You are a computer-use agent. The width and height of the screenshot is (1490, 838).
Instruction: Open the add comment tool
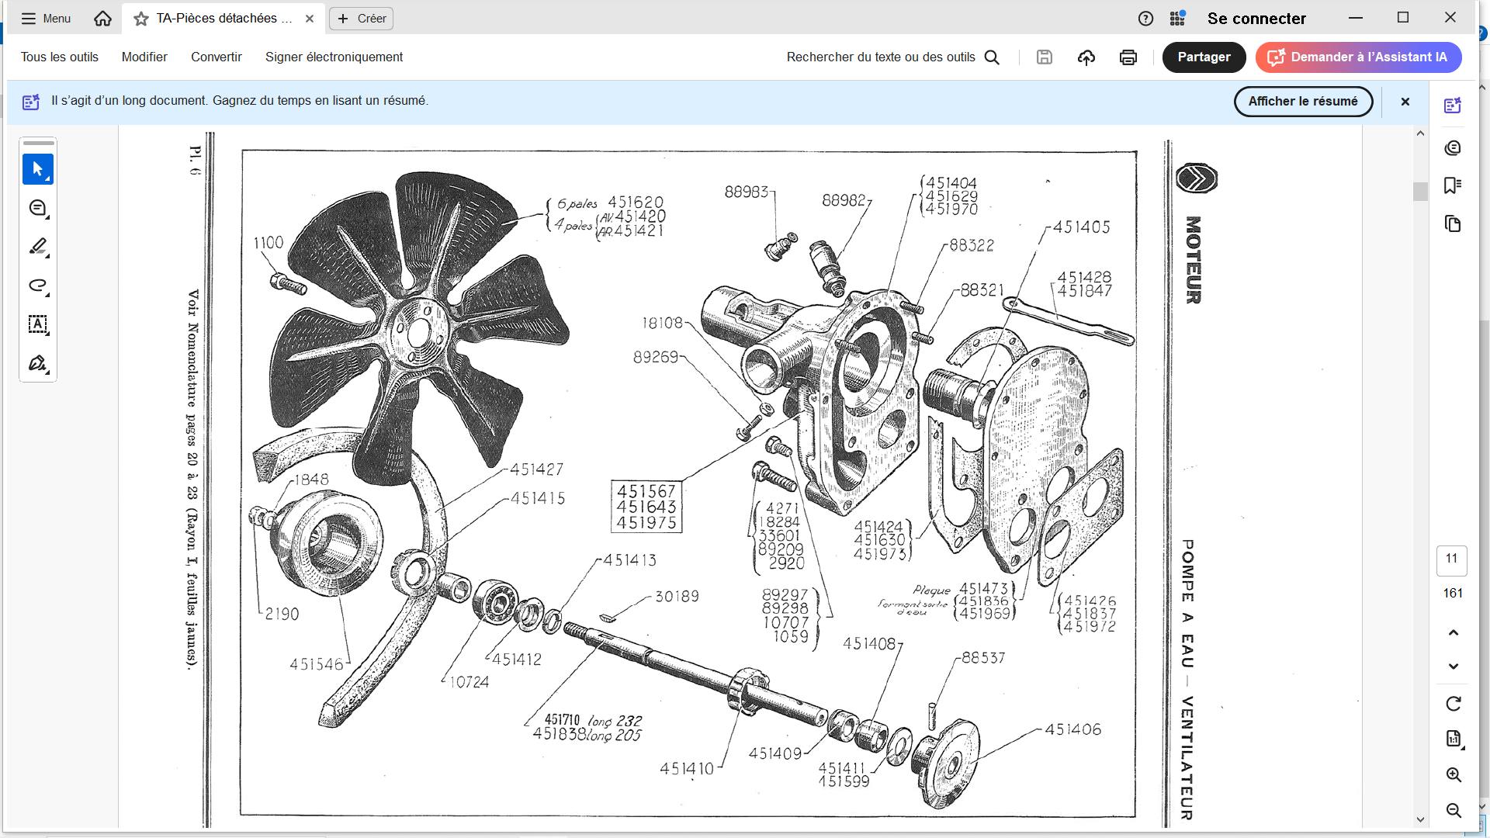point(37,208)
